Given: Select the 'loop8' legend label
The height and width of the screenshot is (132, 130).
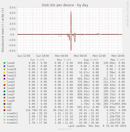Looking at the screenshot, I should click(x=11, y=98).
